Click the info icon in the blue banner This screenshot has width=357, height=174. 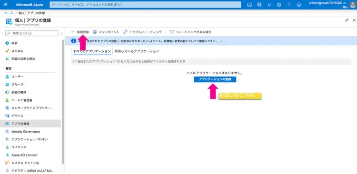coord(73,41)
